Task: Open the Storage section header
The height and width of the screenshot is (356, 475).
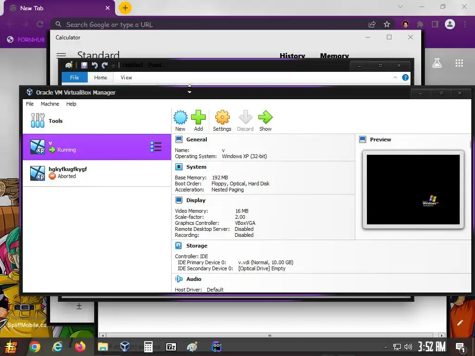Action: pyautogui.click(x=197, y=246)
